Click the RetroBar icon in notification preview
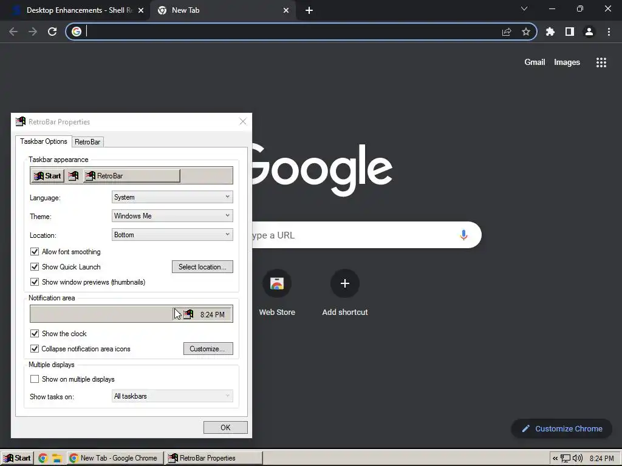622x466 pixels. (x=188, y=314)
